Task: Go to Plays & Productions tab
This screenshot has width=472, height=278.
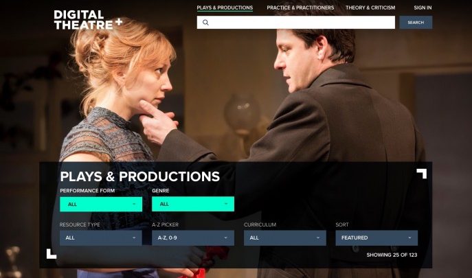Action: point(225,8)
